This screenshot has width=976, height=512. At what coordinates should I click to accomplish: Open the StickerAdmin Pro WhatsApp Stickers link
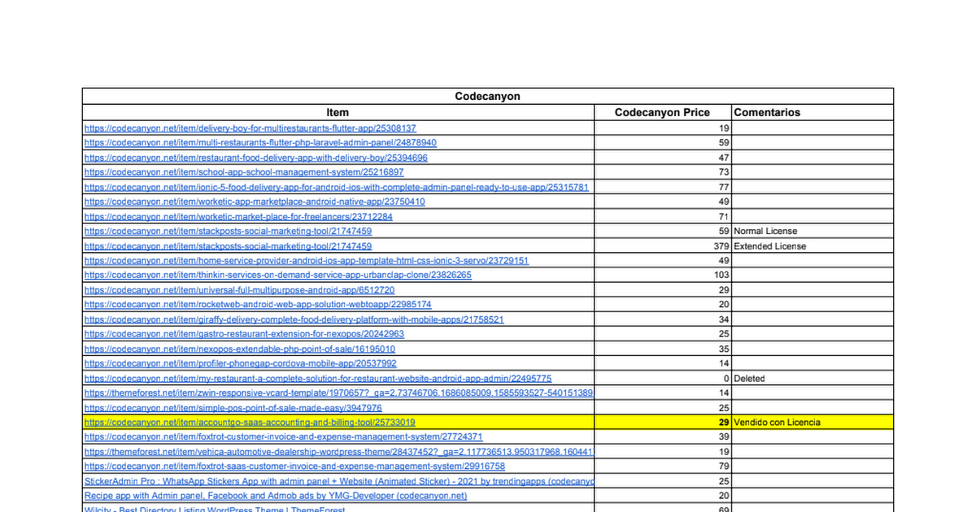(x=338, y=480)
